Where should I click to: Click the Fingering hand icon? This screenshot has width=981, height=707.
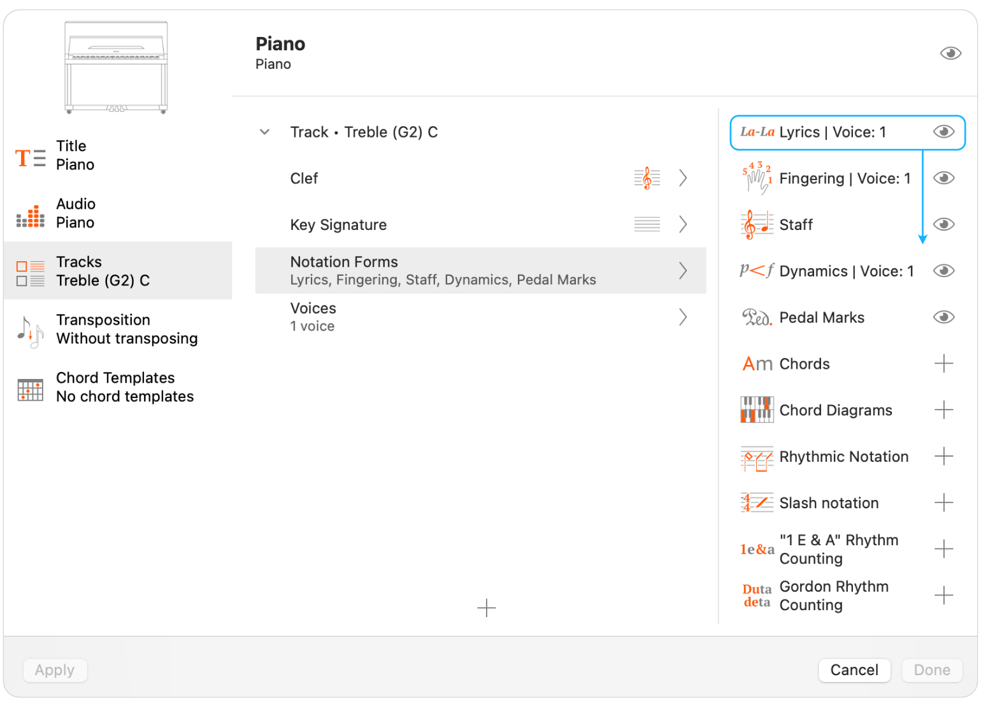[x=757, y=178]
